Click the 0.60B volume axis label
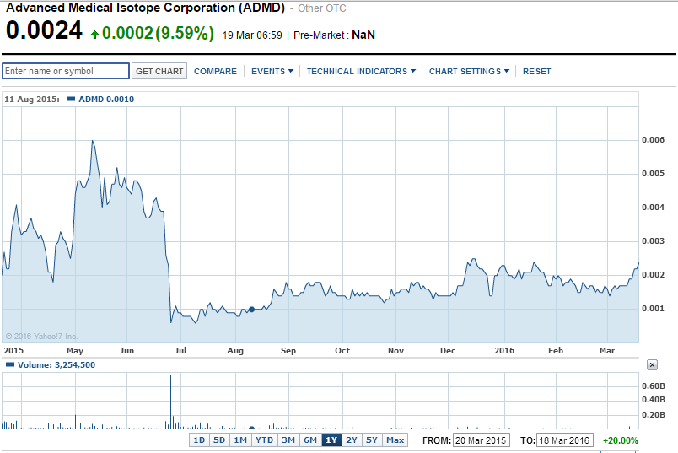Image resolution: width=678 pixels, height=453 pixels. 653,386
